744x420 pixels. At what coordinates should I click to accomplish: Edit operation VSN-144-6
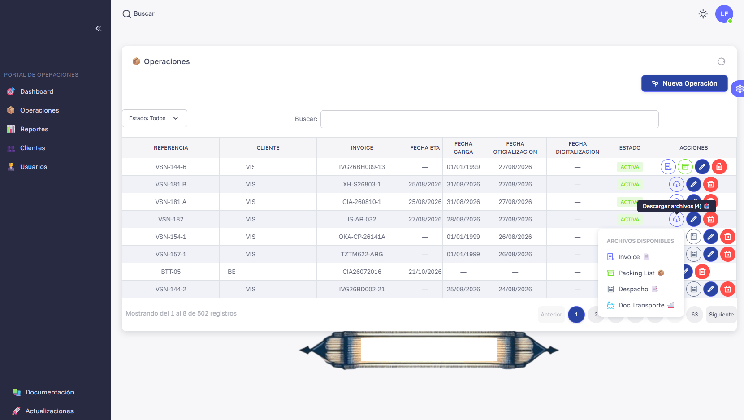click(702, 167)
